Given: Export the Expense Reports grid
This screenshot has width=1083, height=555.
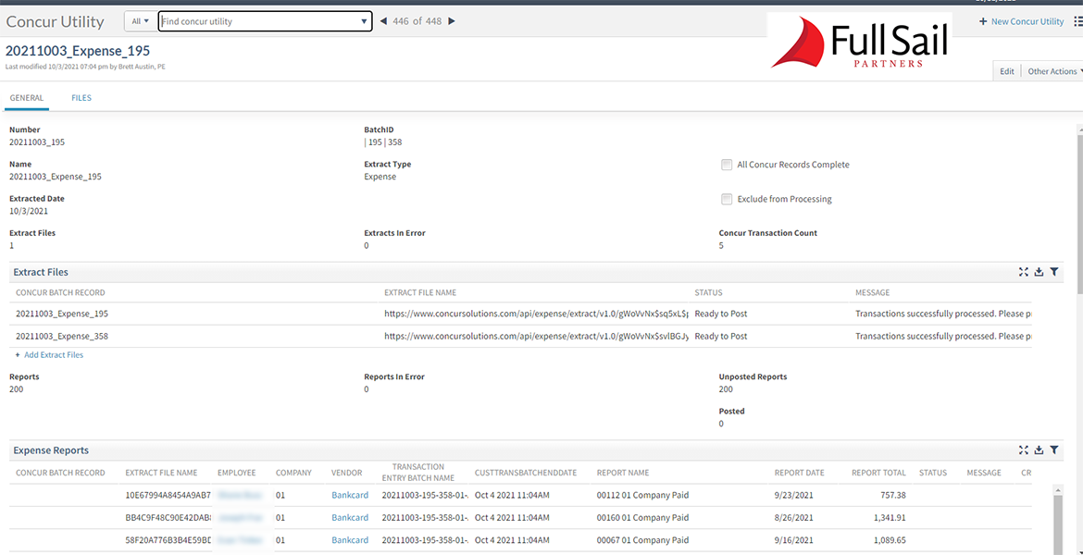Looking at the screenshot, I should pyautogui.click(x=1039, y=450).
